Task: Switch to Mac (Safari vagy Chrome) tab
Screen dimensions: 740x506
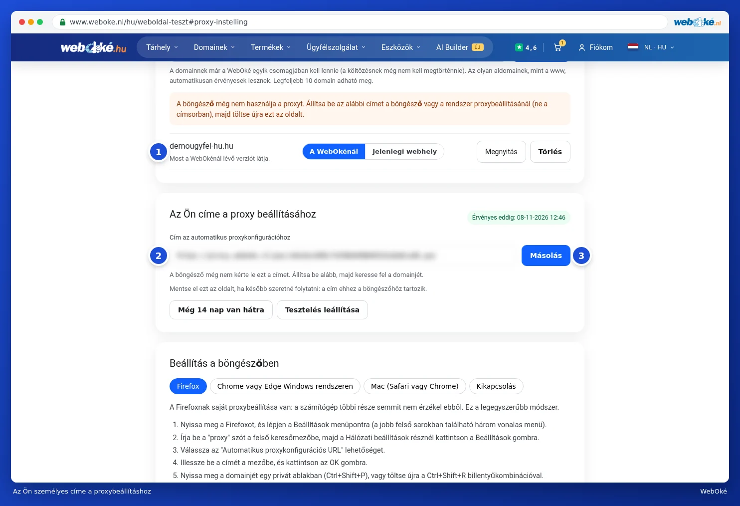Action: coord(415,386)
